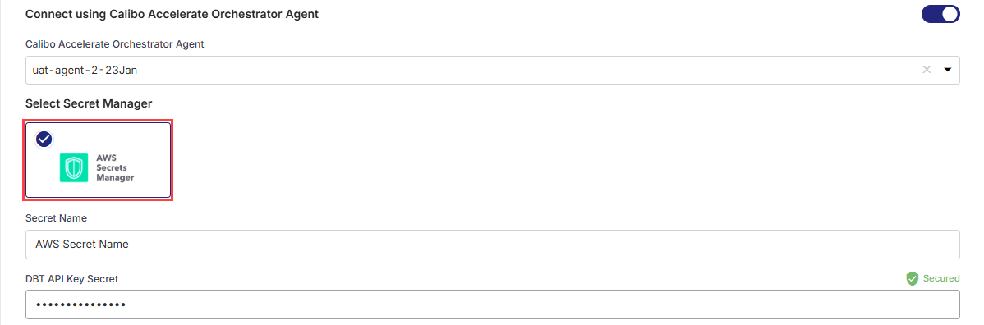984x325 pixels.
Task: Select the AWS Secrets Manager card
Action: tap(98, 160)
